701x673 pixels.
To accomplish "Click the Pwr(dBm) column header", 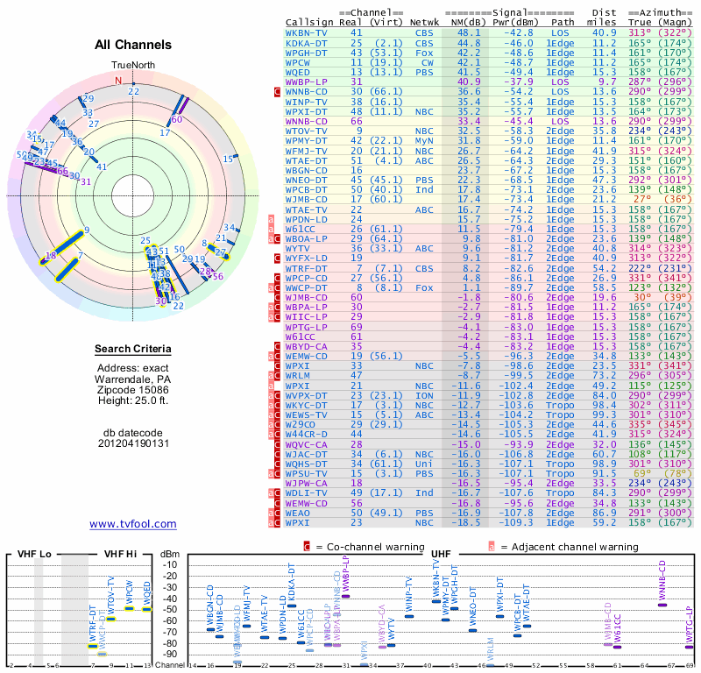I will click(515, 23).
